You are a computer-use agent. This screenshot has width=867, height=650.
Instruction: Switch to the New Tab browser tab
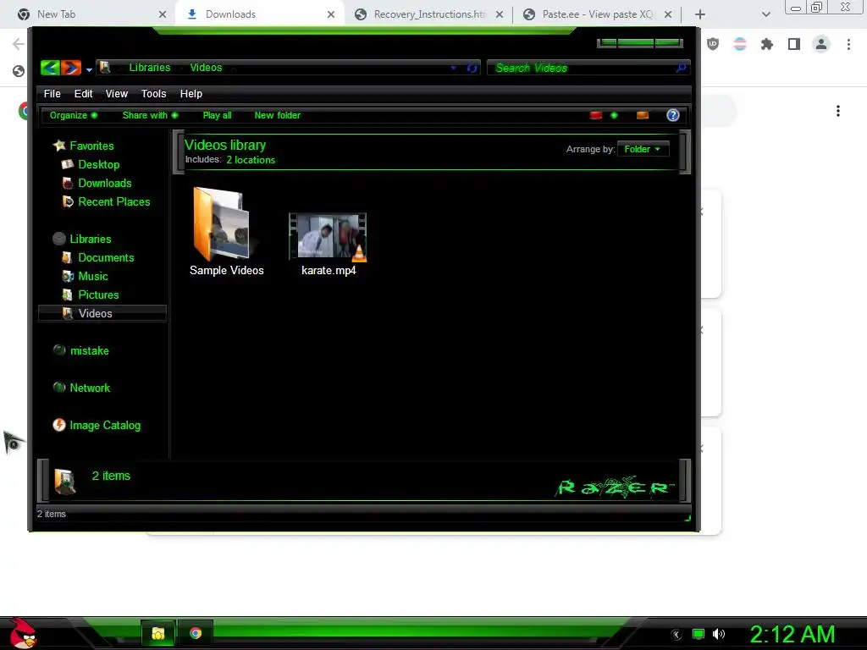[90, 14]
